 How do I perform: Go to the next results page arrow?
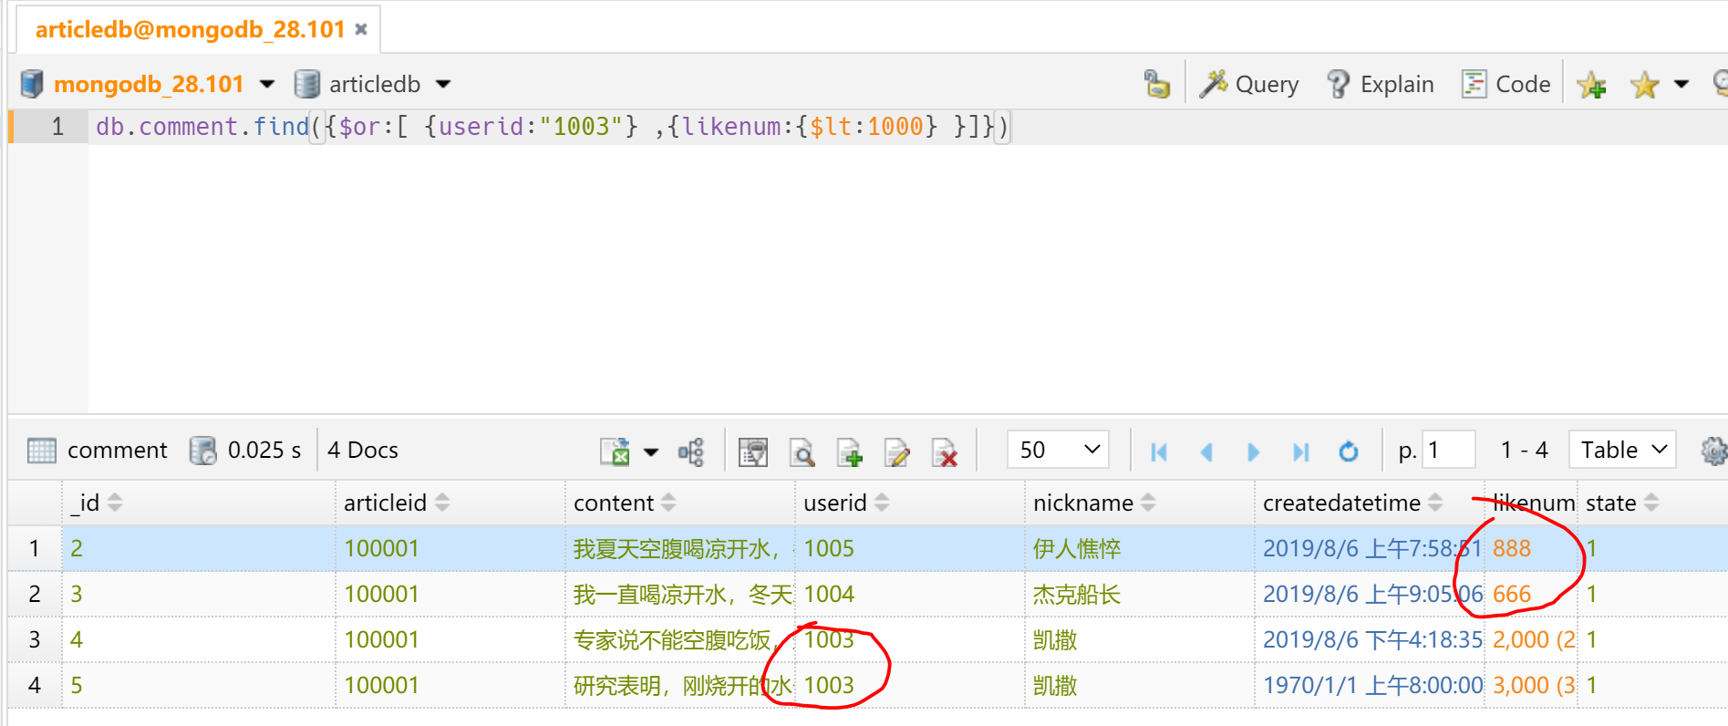pos(1253,451)
